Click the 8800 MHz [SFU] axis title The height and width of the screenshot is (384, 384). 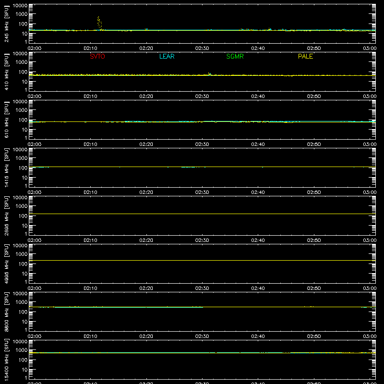coord(6,312)
